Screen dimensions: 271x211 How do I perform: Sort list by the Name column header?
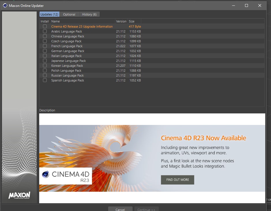[83, 21]
